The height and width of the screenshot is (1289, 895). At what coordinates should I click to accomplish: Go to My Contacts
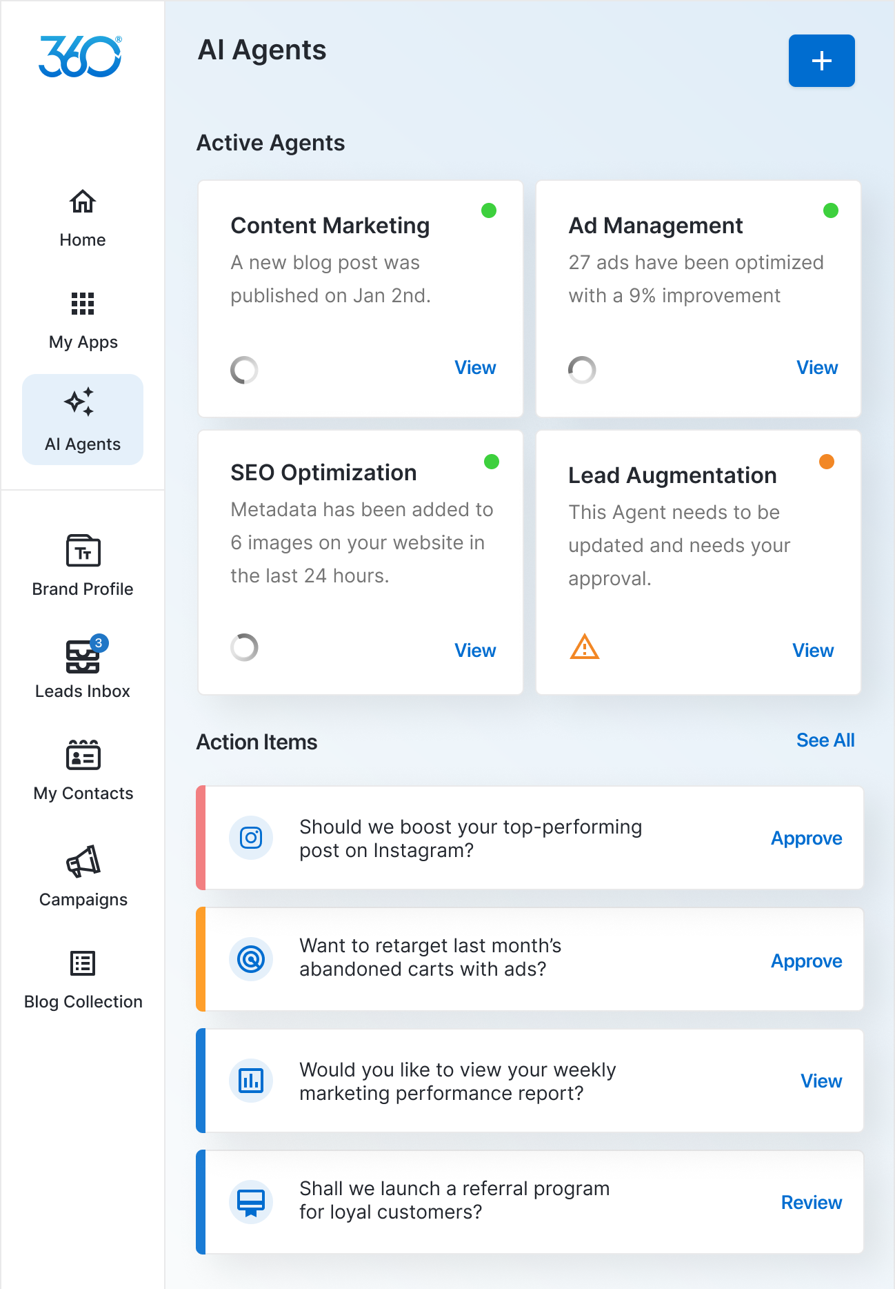[x=83, y=756]
